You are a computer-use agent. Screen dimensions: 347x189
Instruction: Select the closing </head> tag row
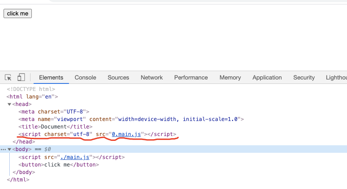24,142
